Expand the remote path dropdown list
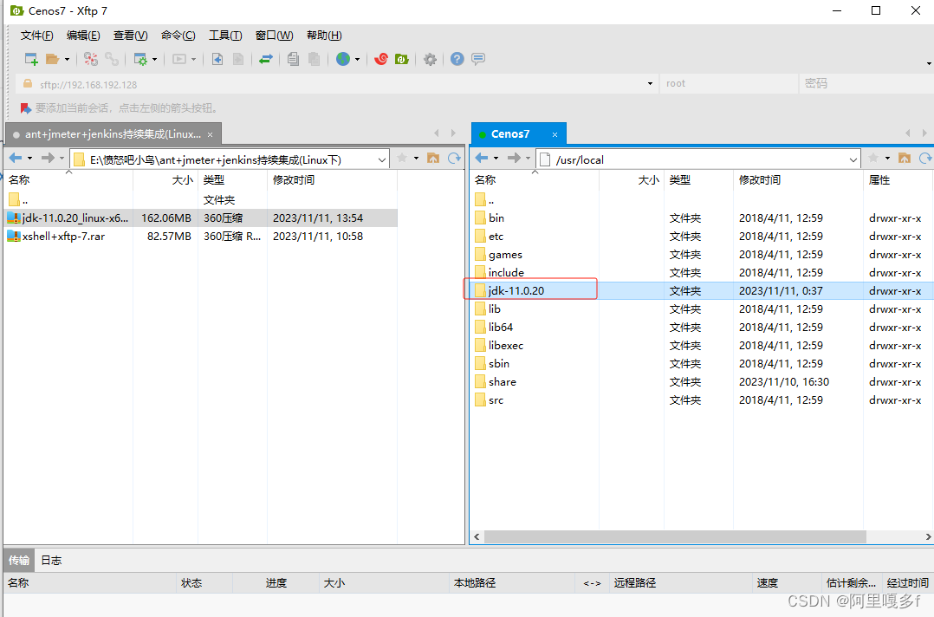Viewport: 934px width, 617px height. tap(855, 159)
